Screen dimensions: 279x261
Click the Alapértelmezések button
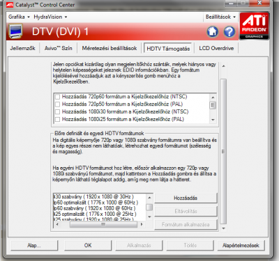click(241, 246)
